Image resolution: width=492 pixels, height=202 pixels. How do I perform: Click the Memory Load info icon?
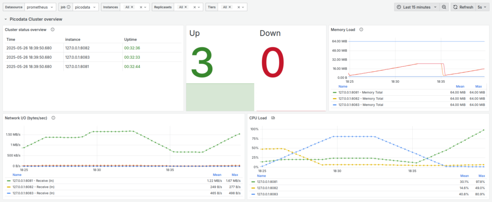click(x=361, y=29)
